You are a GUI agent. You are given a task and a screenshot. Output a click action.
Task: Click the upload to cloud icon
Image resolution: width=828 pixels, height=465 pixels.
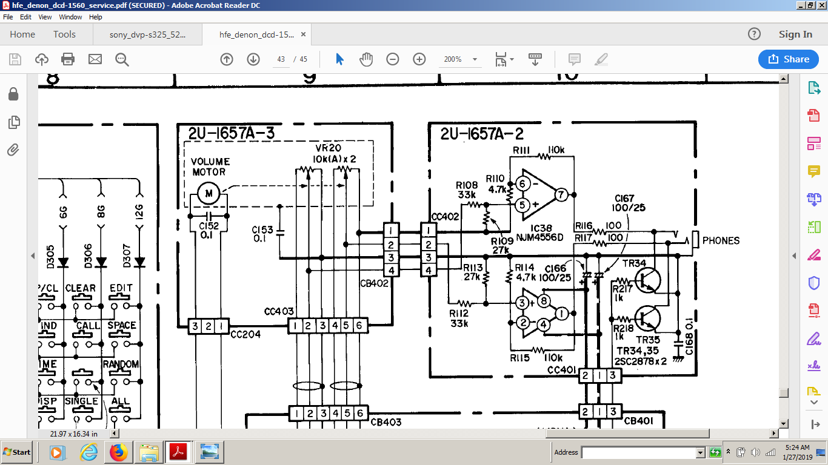click(x=42, y=59)
